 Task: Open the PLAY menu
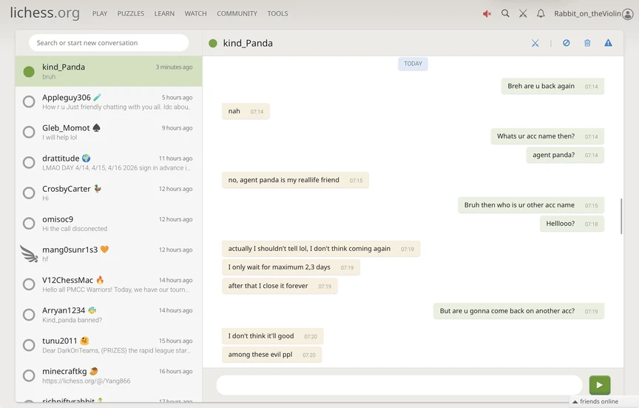[100, 13]
